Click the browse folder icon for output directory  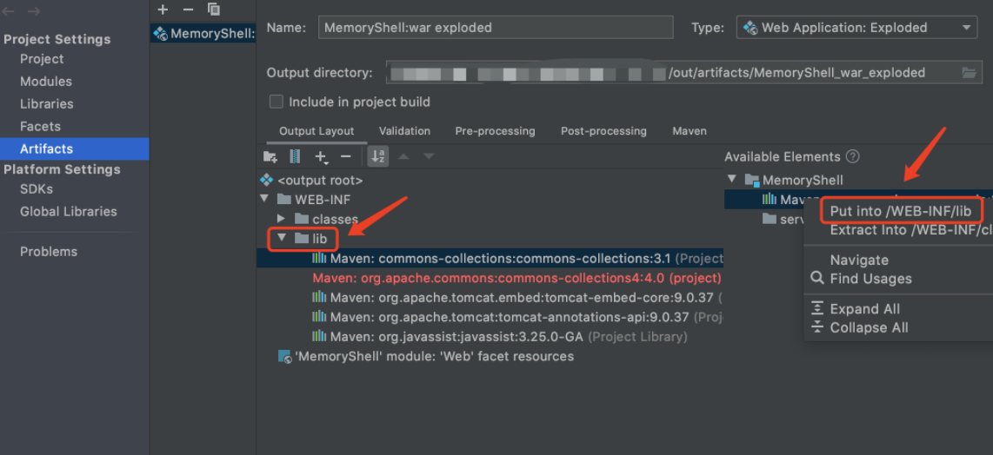coord(970,73)
